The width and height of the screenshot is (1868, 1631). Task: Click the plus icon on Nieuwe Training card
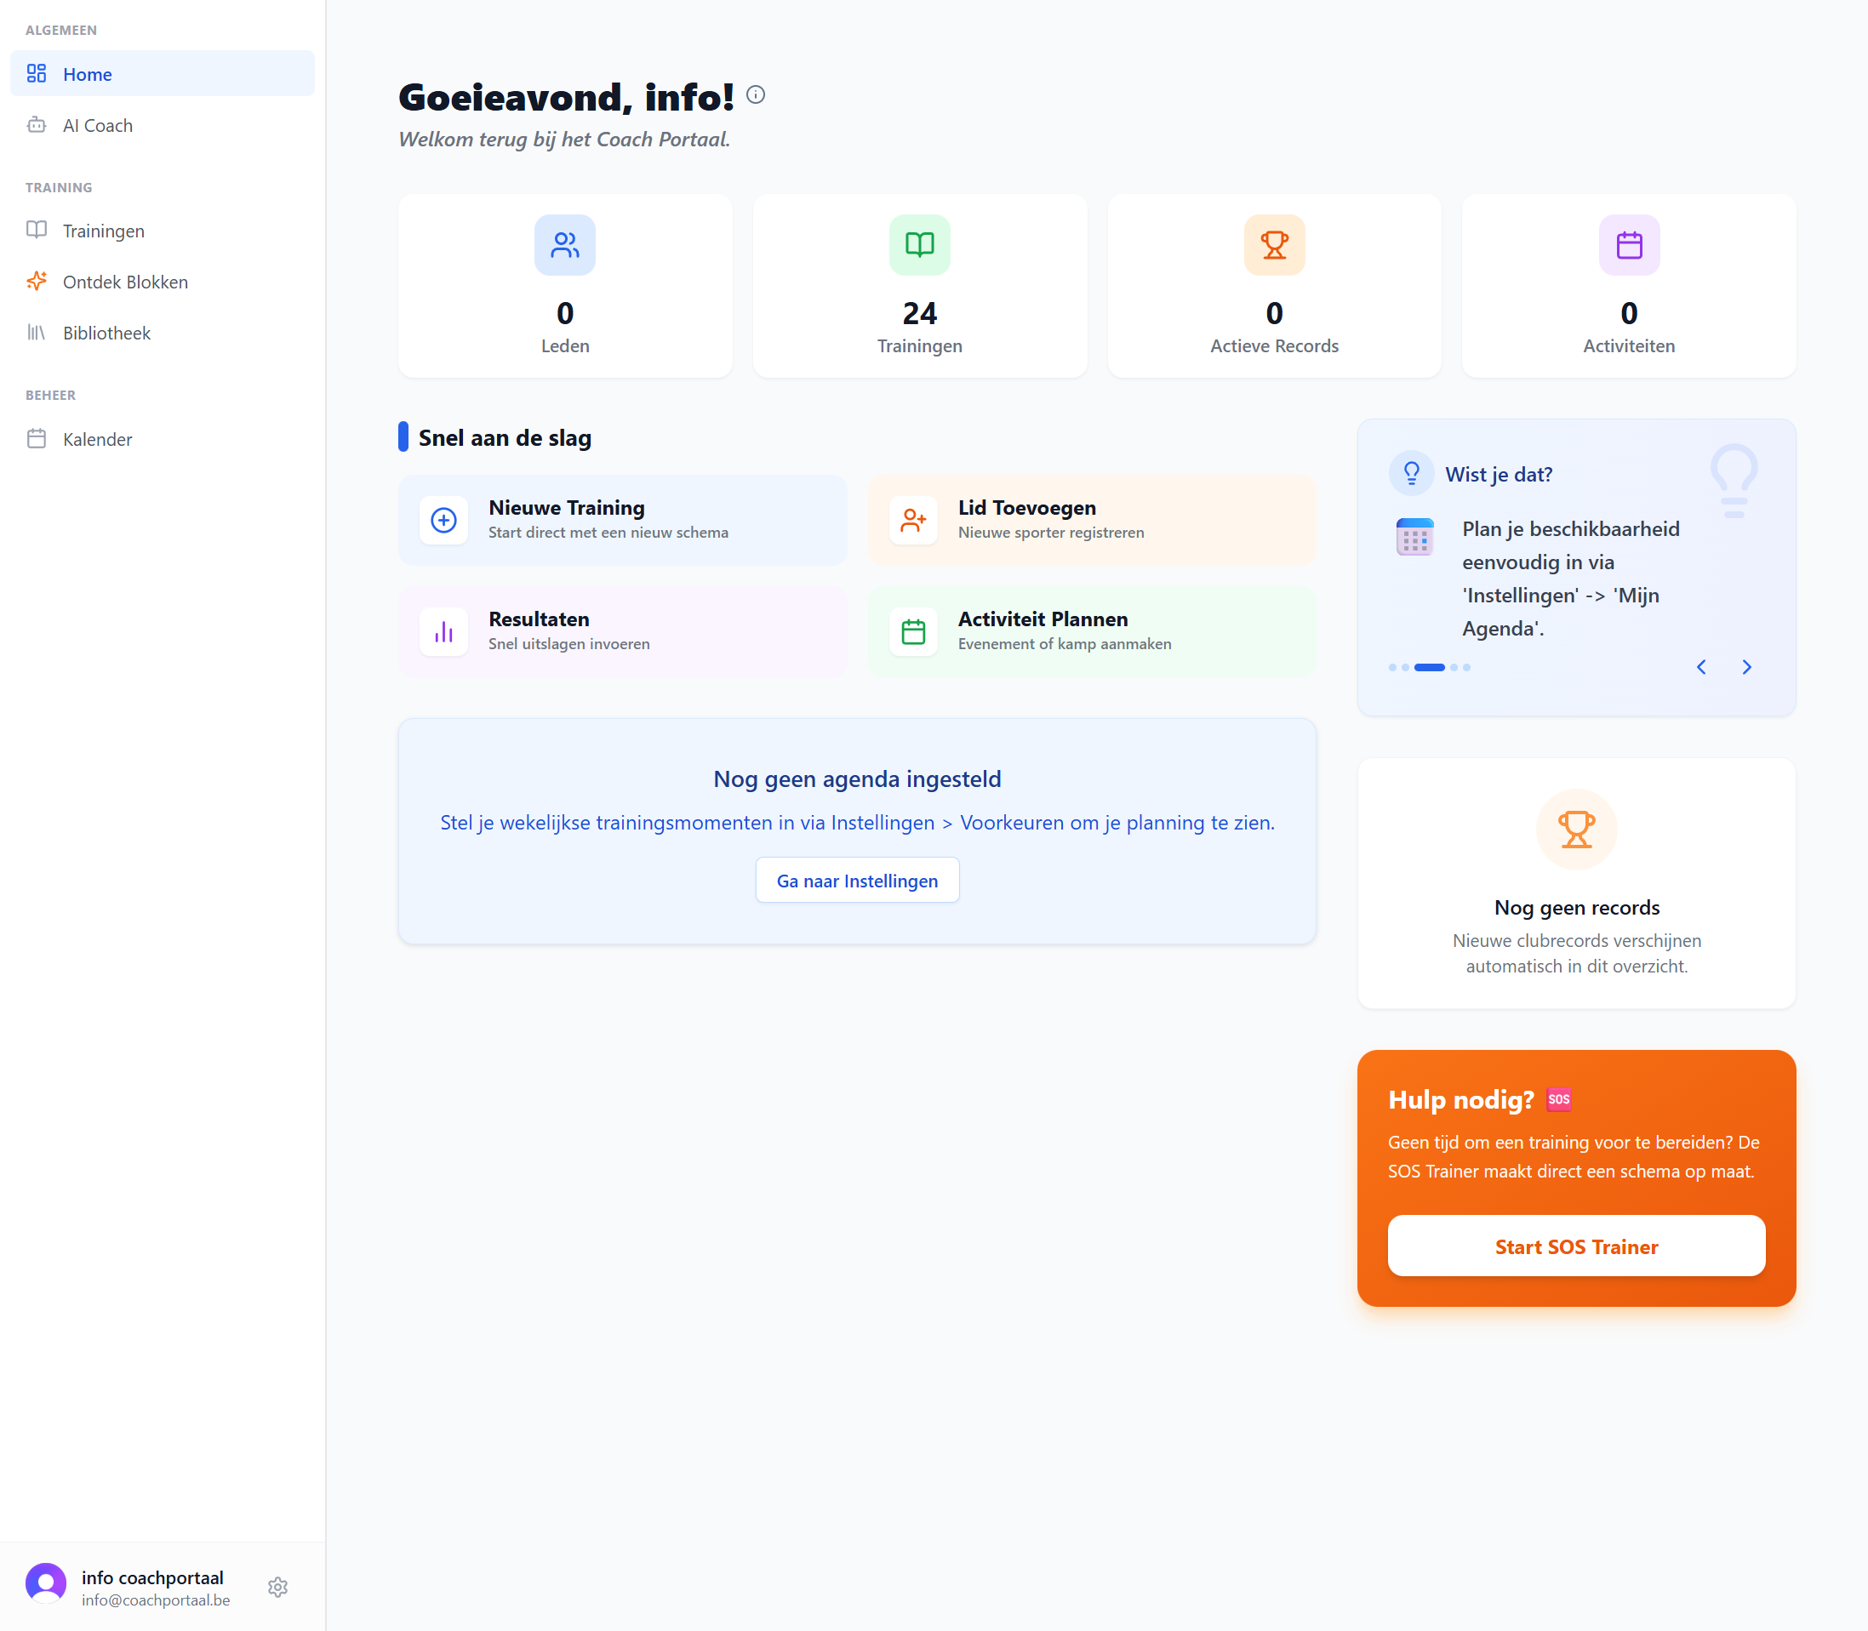tap(443, 520)
